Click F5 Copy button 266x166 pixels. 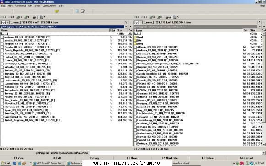(94, 158)
